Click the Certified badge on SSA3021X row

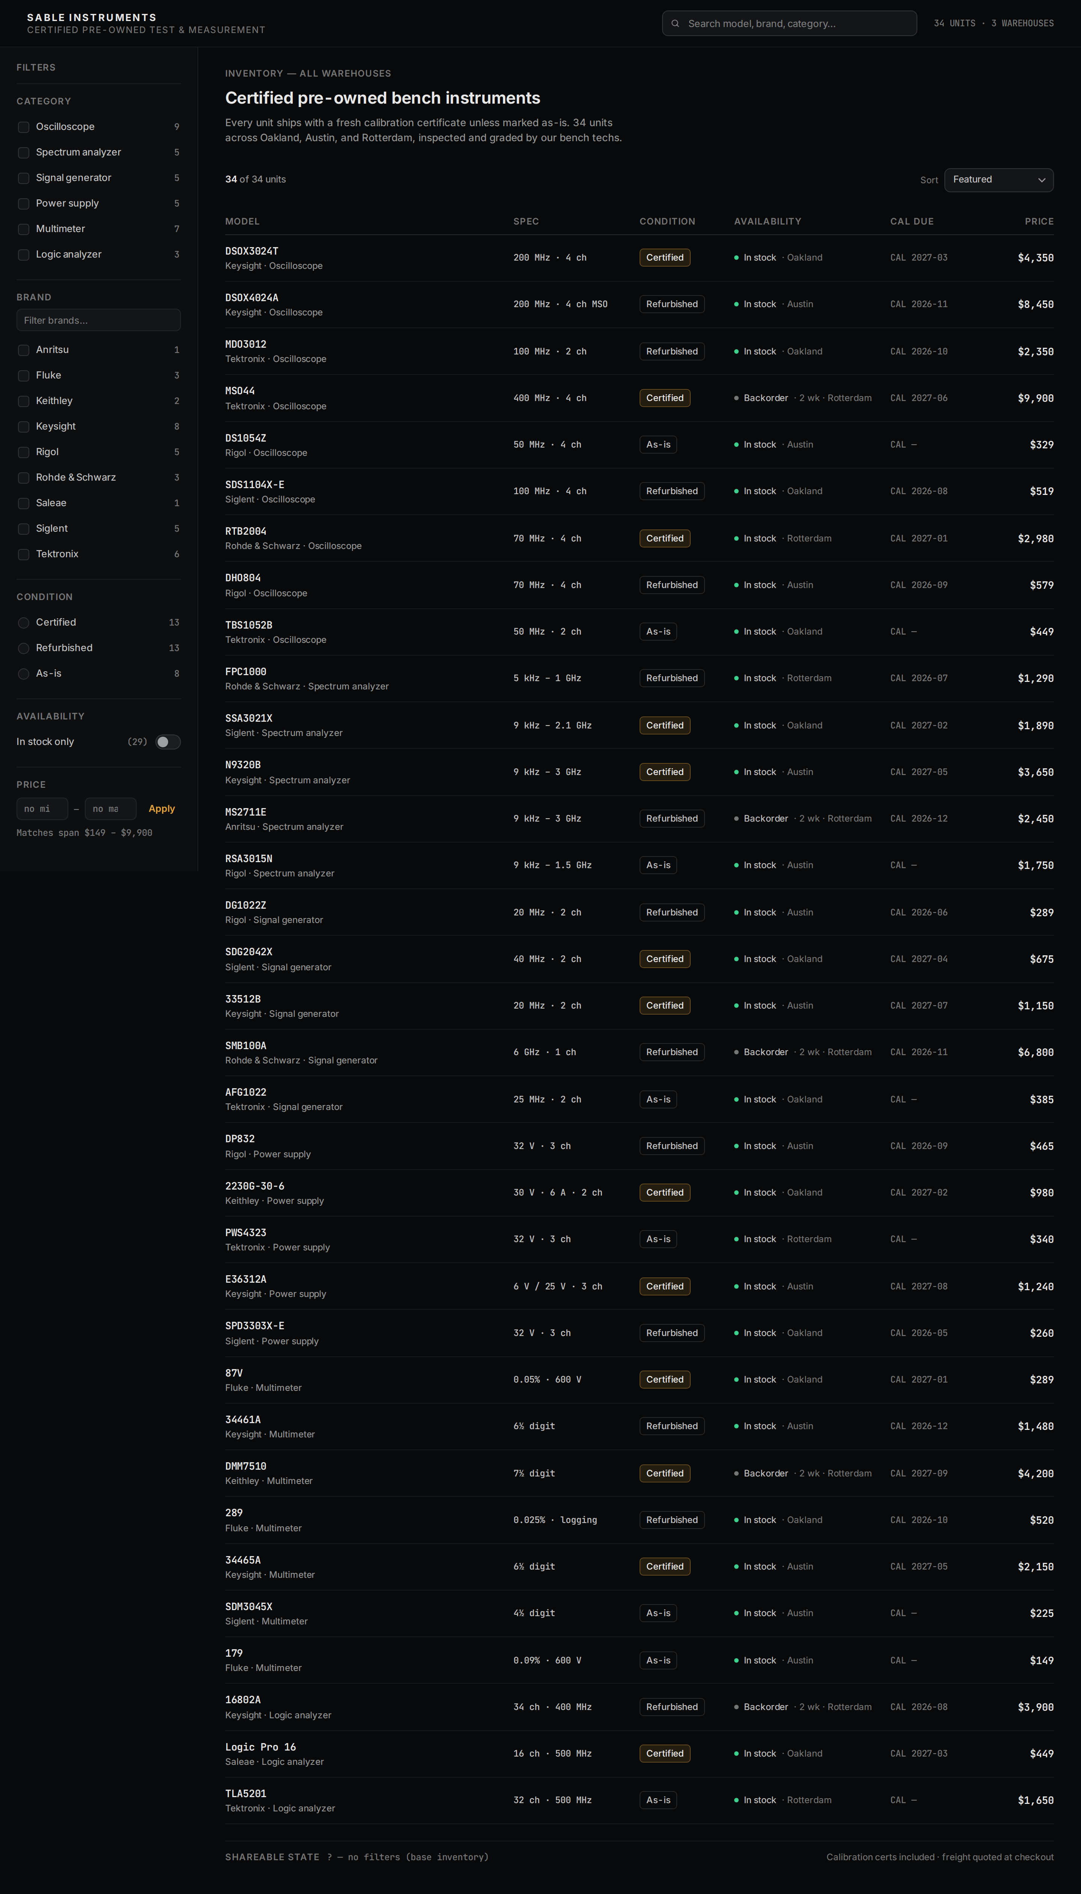664,726
